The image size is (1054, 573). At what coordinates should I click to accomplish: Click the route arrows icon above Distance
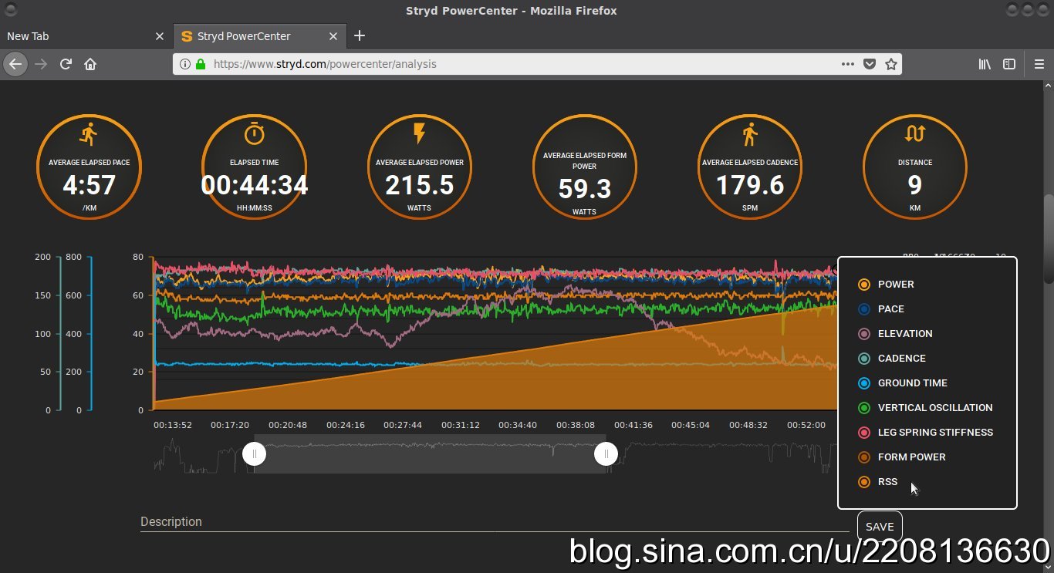coord(914,133)
